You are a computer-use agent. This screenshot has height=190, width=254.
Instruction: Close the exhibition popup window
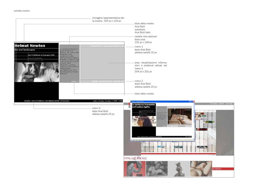193,102
